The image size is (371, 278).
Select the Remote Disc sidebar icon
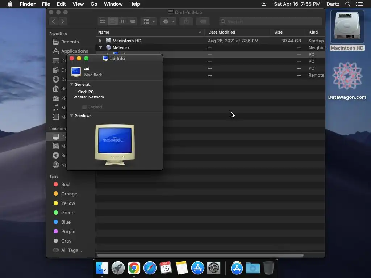[x=55, y=155]
